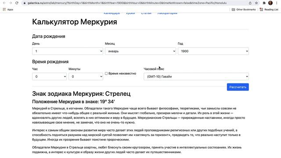Open the Минуты dropdown
This screenshot has height=158, width=281.
(x=86, y=76)
